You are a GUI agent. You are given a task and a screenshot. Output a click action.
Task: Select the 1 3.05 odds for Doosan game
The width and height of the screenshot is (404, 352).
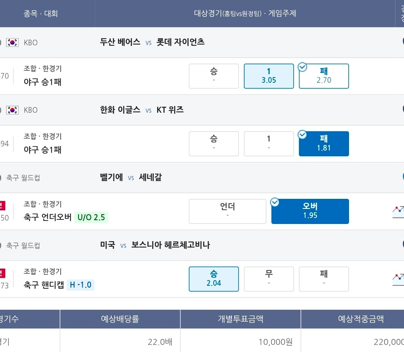click(x=269, y=76)
